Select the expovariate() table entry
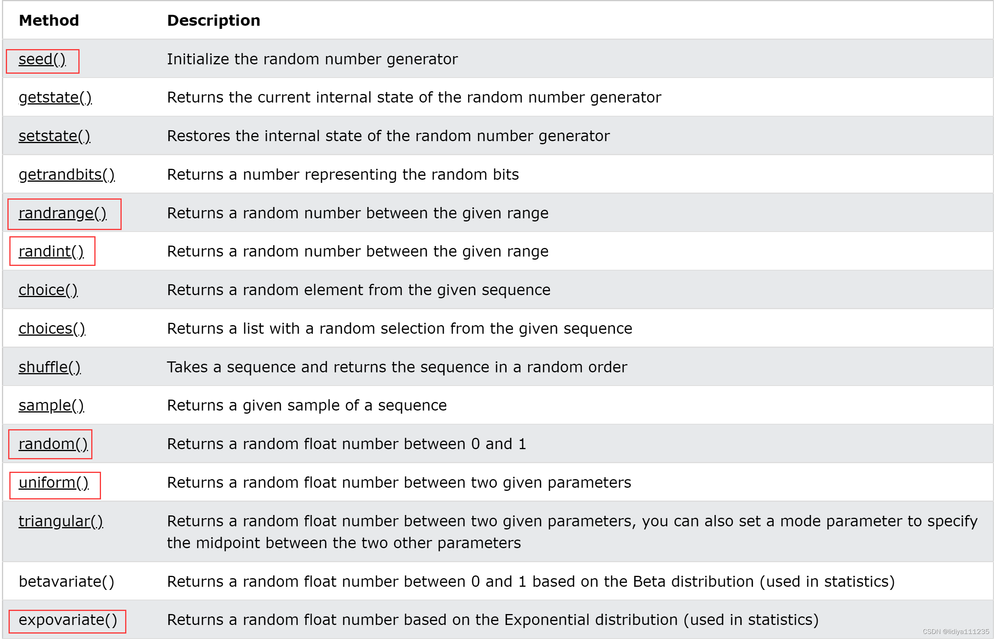The width and height of the screenshot is (995, 639). (x=68, y=620)
